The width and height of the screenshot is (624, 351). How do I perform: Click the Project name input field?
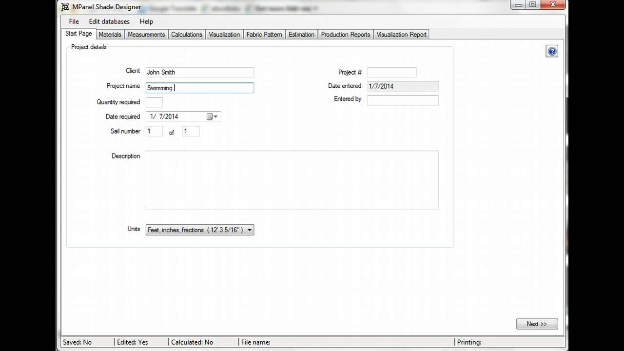click(x=200, y=88)
